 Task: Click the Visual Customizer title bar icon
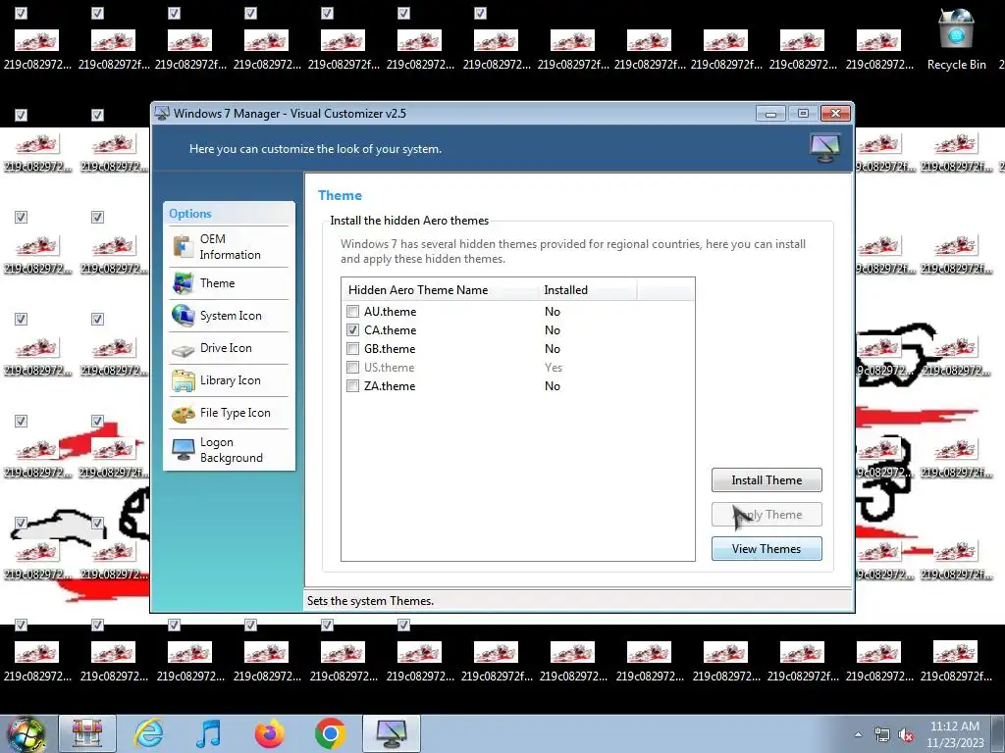click(162, 114)
